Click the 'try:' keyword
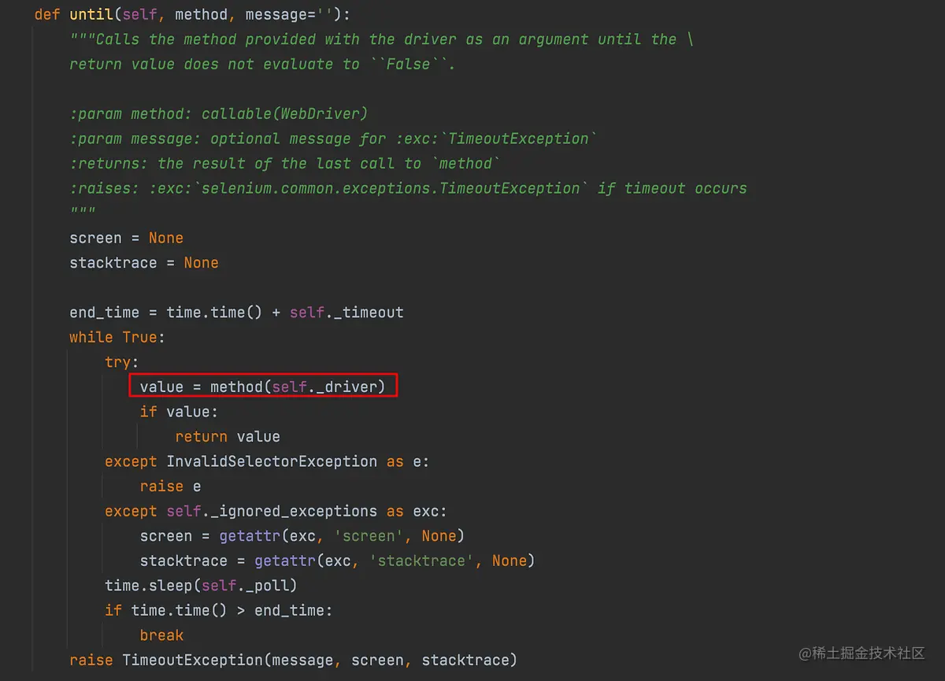This screenshot has width=945, height=681. (x=122, y=362)
